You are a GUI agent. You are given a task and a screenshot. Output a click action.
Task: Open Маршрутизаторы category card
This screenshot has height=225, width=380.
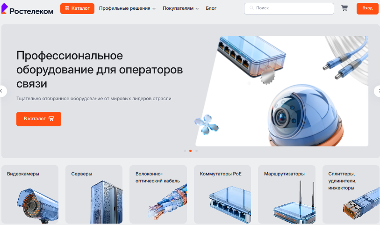tap(287, 194)
